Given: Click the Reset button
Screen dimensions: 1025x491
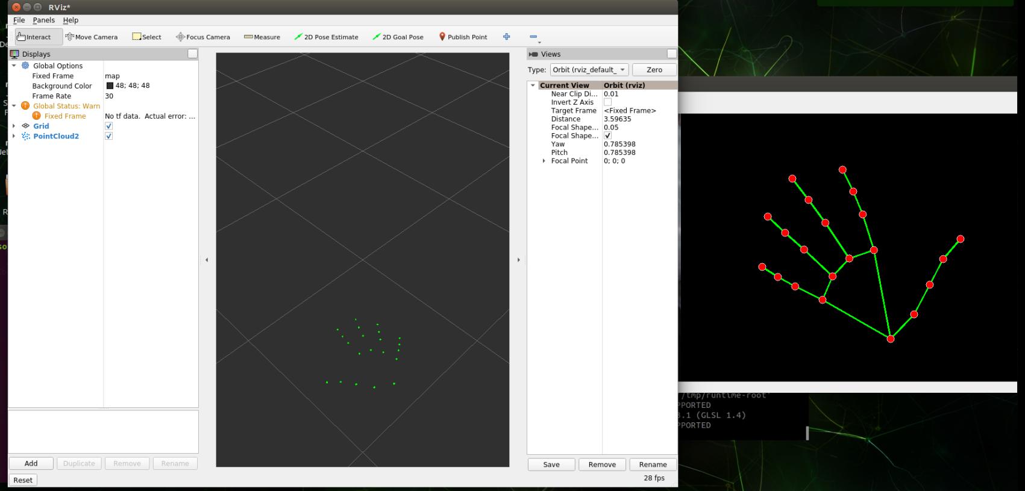Looking at the screenshot, I should [23, 480].
